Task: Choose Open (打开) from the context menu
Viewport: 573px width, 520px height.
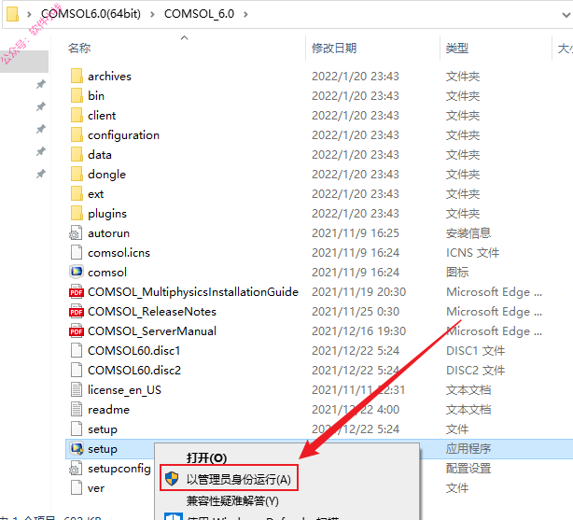Action: tap(206, 457)
